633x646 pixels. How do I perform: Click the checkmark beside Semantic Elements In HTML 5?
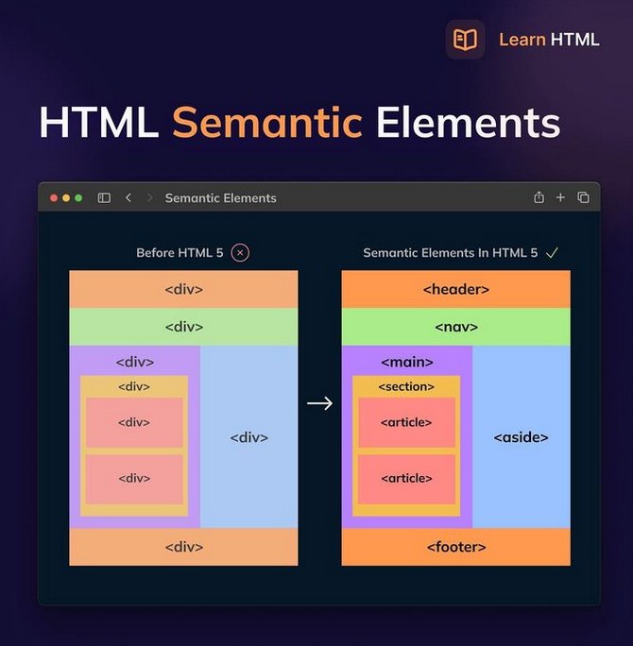point(552,252)
